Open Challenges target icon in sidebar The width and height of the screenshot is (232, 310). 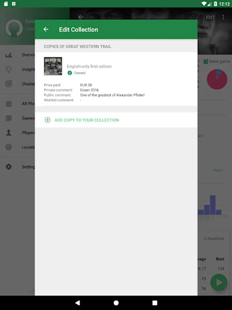coord(9,84)
